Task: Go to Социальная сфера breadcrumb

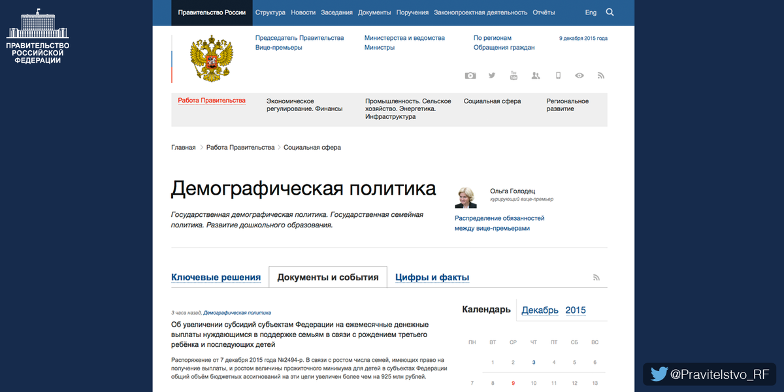Action: click(x=312, y=148)
